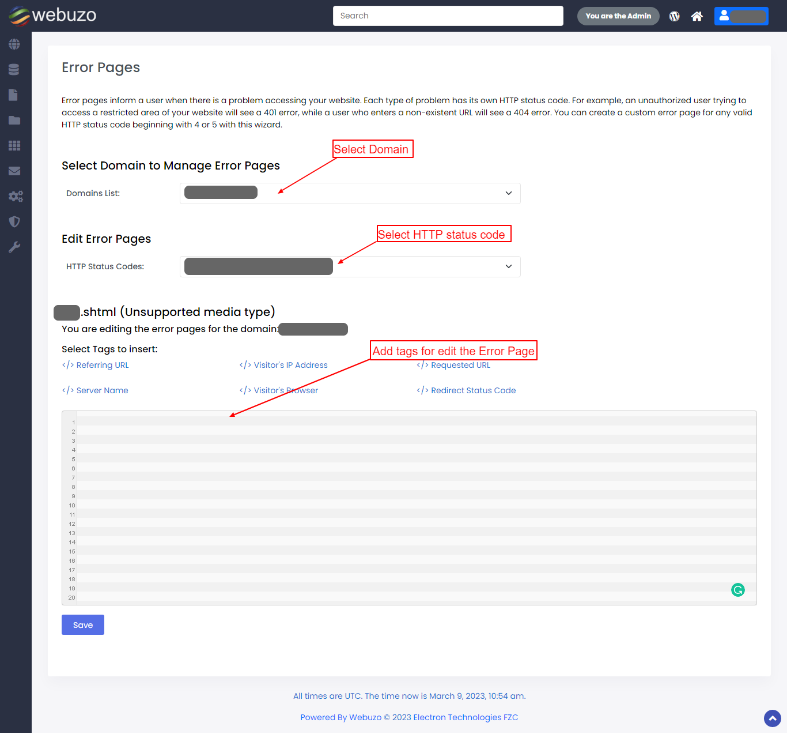
Task: Open the user account menu button
Action: point(741,16)
